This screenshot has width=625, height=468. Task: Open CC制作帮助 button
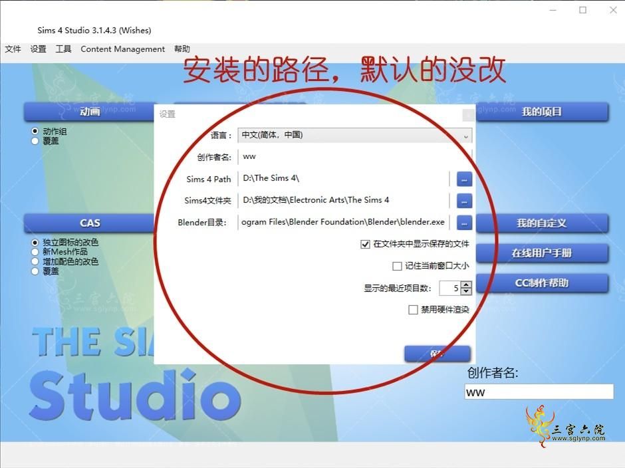tap(542, 283)
